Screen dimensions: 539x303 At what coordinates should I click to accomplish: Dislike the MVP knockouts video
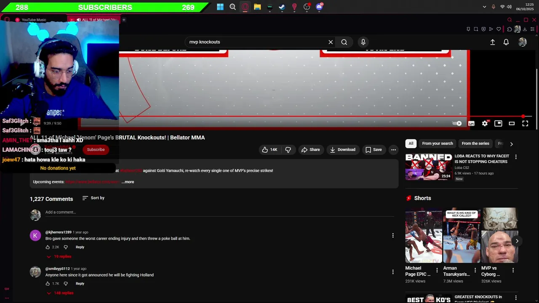288,149
